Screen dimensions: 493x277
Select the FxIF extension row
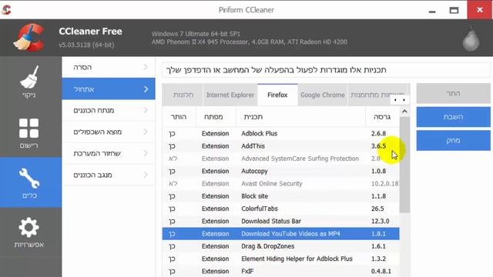[280, 271]
